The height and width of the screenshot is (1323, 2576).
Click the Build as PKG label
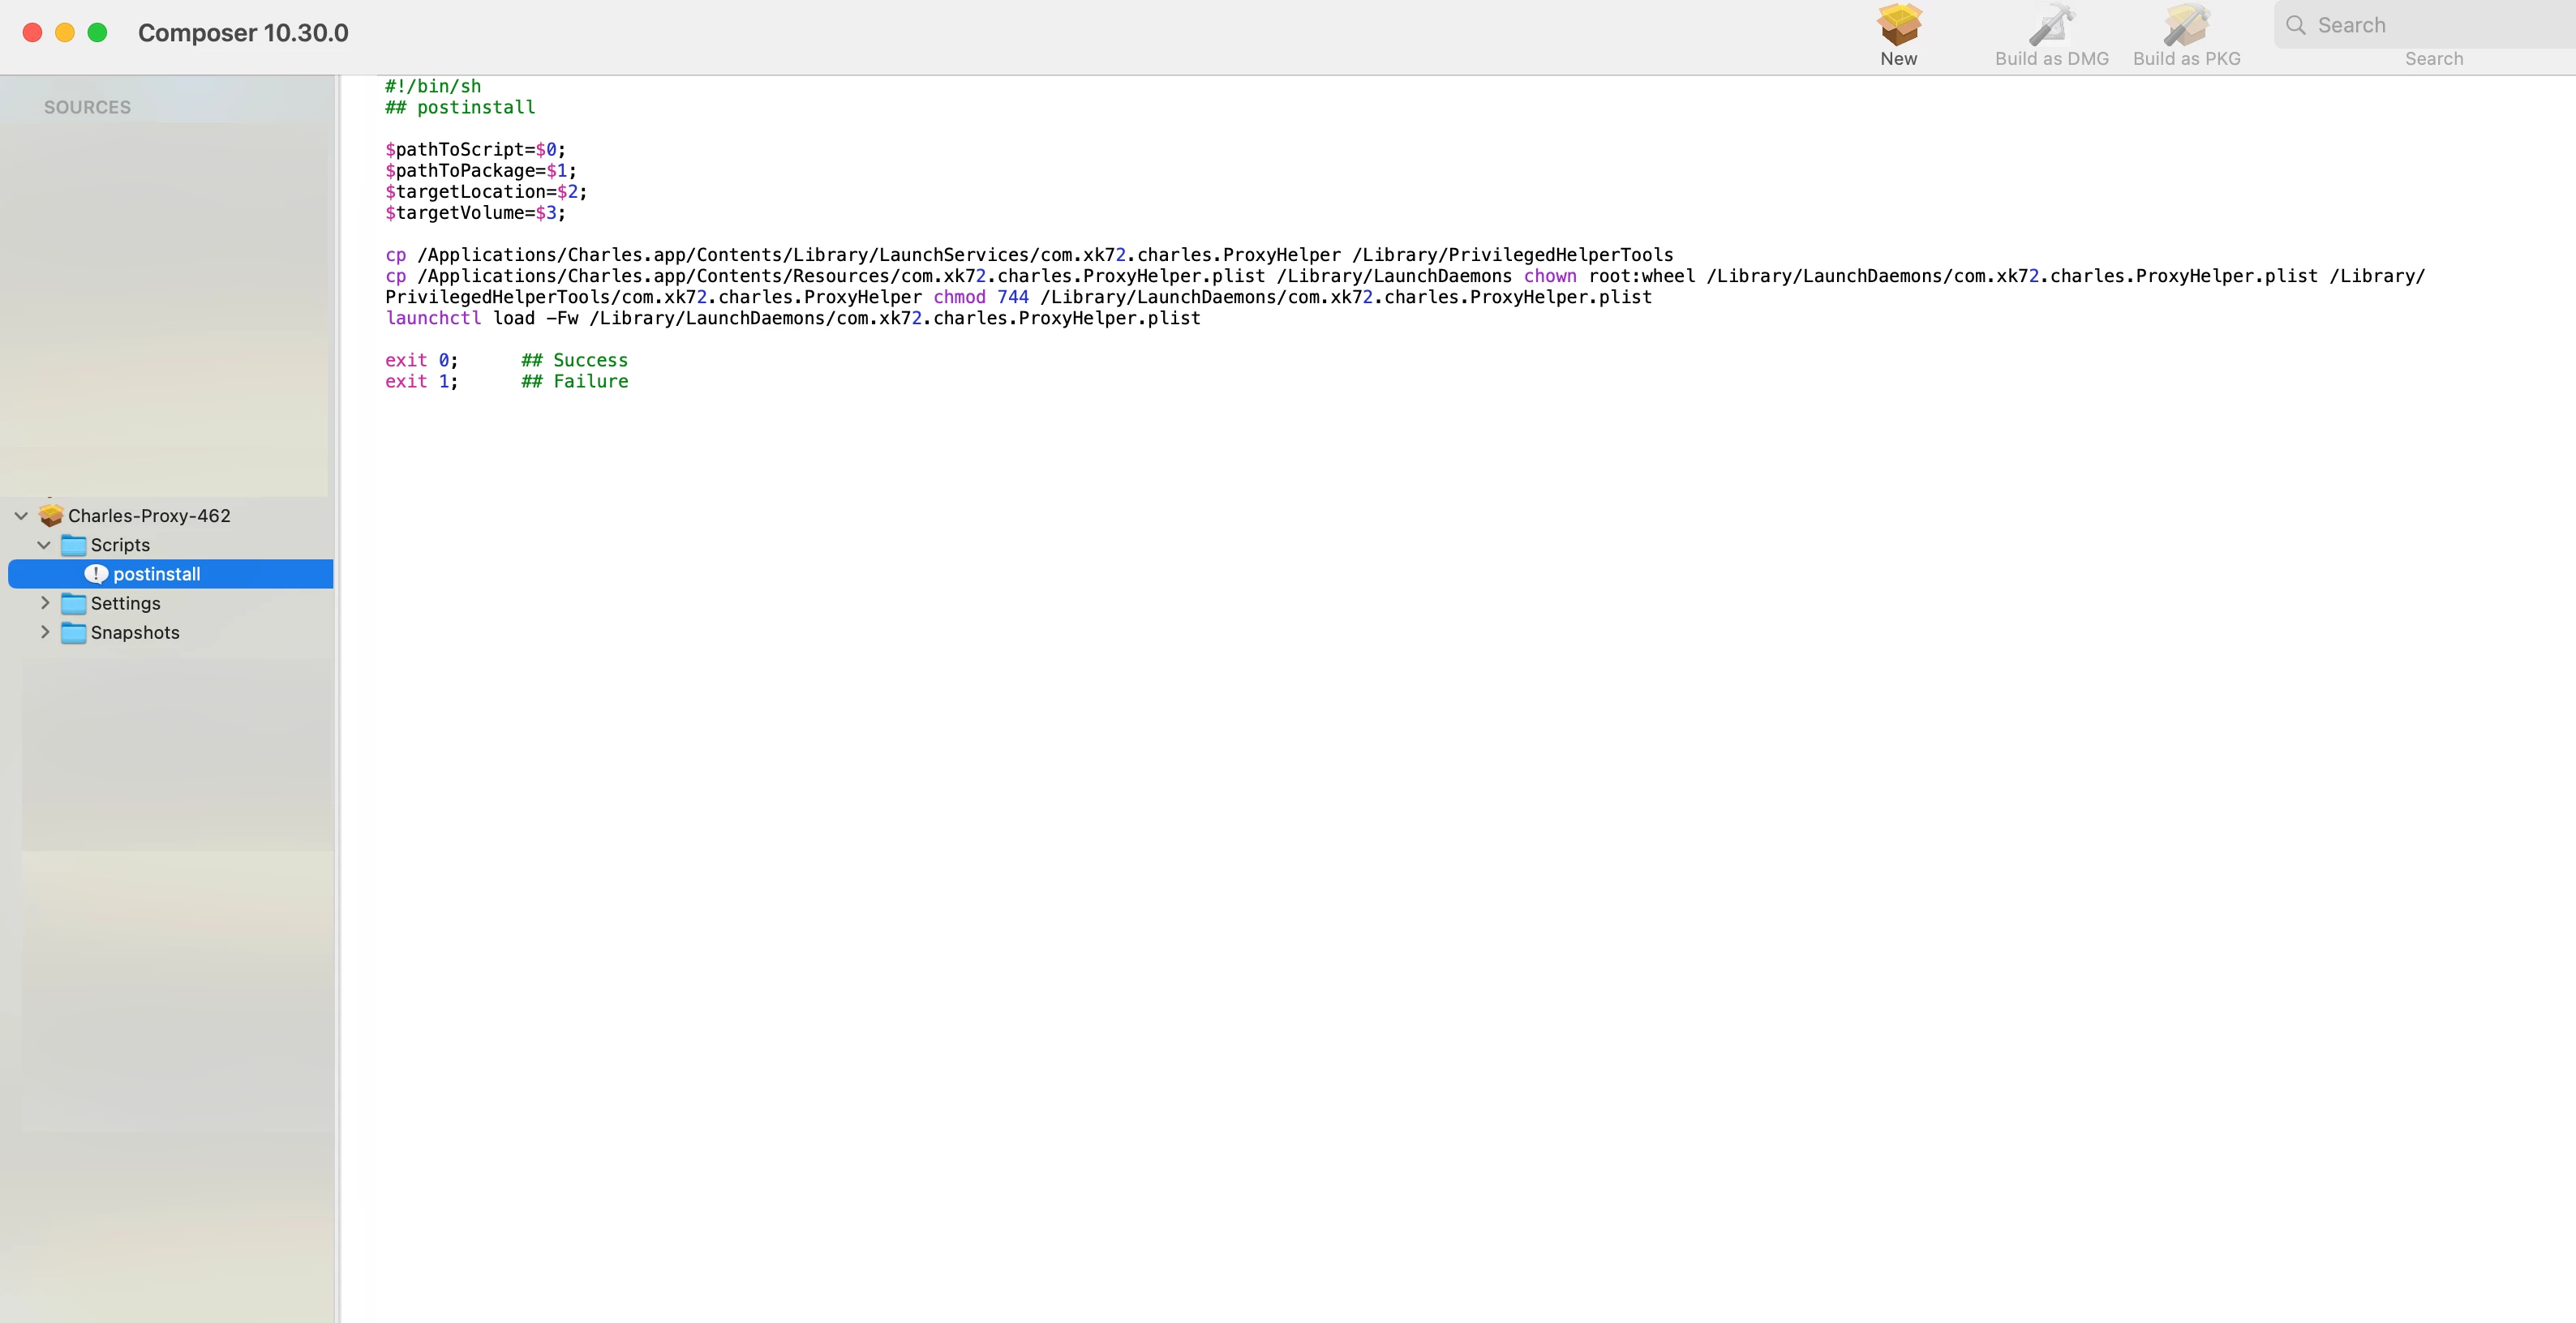point(2186,59)
